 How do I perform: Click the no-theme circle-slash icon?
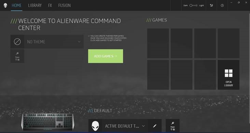pyautogui.click(x=17, y=42)
